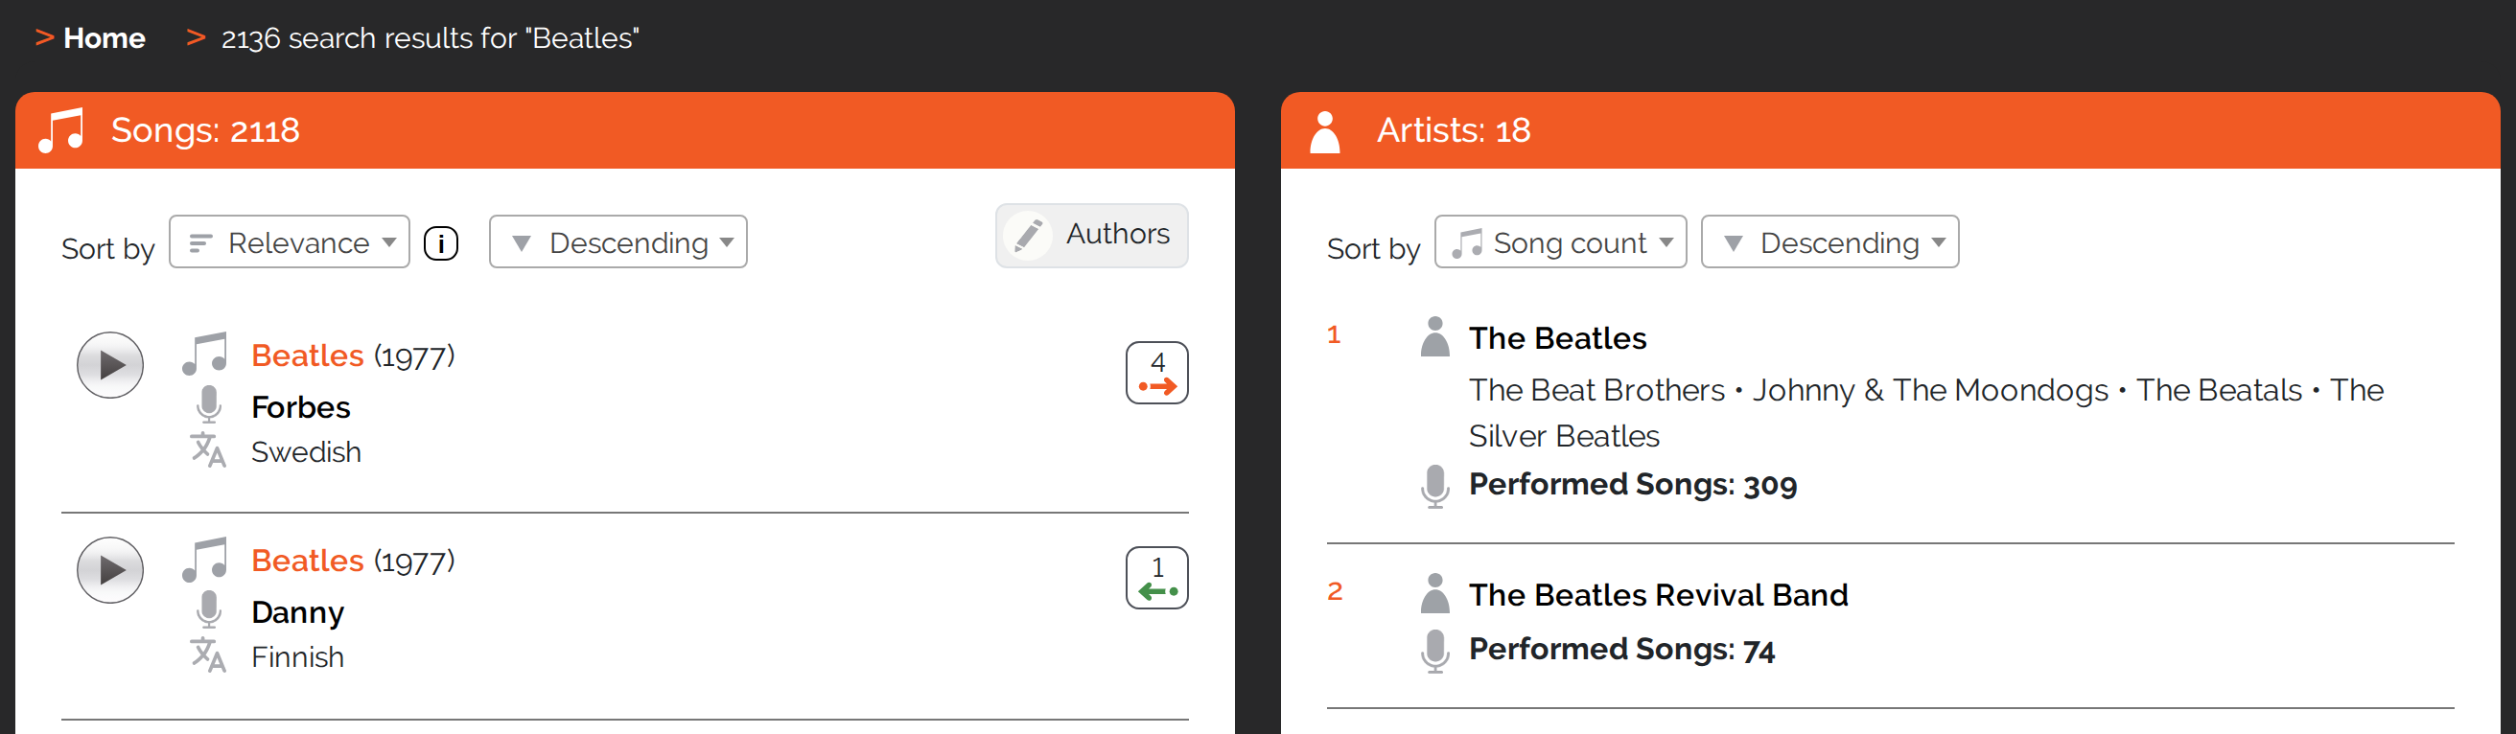2516x734 pixels.
Task: Click the music note icon in Songs header
Action: coord(60,130)
